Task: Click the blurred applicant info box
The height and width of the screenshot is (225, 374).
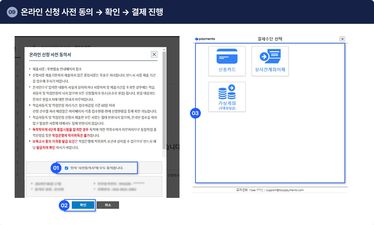Action: 94,186
